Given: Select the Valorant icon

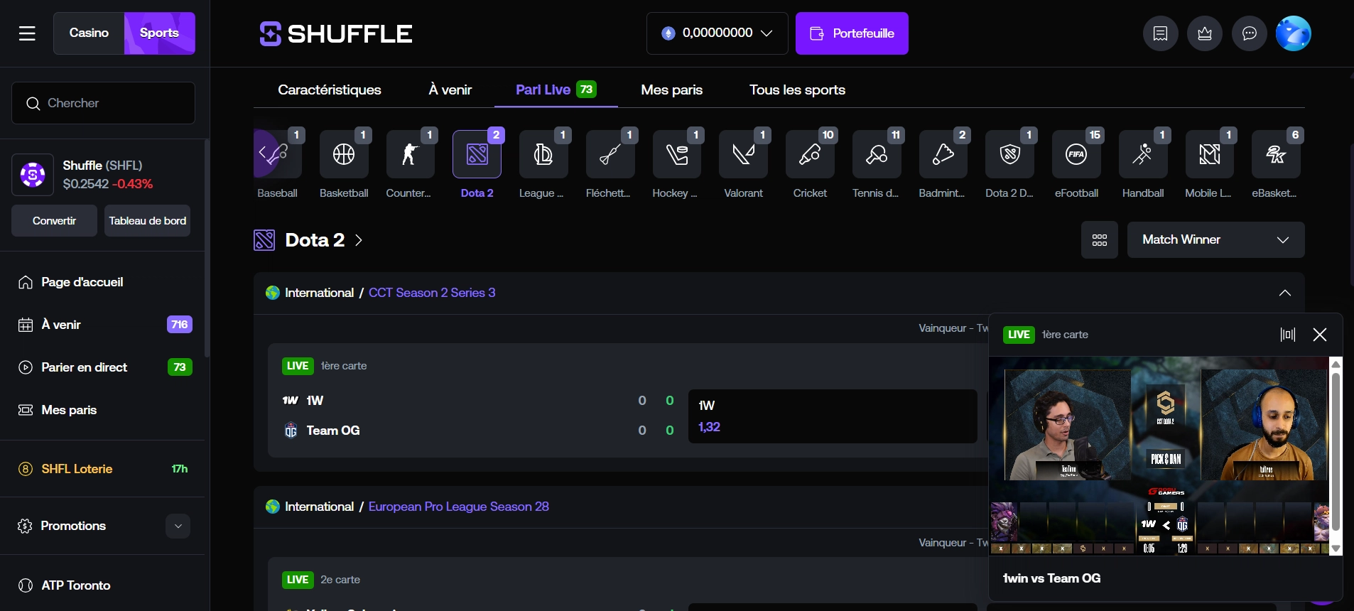Looking at the screenshot, I should [x=743, y=154].
